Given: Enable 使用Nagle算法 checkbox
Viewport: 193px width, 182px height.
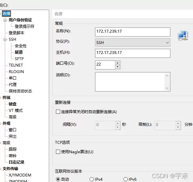Looking at the screenshot, I should (x=58, y=152).
